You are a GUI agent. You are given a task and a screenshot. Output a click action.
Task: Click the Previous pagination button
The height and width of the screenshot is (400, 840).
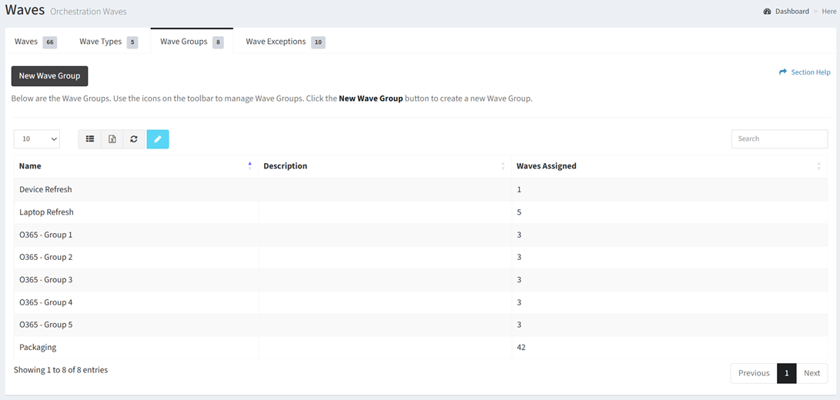pos(753,373)
